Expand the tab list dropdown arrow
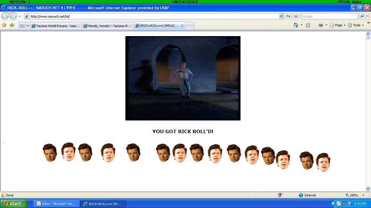This screenshot has height=208, width=371. tap(28, 26)
